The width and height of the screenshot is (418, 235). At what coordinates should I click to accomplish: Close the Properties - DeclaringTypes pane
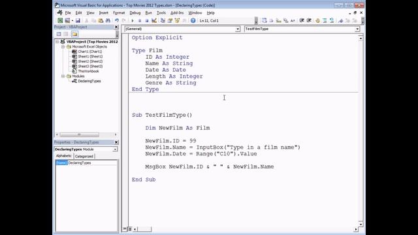pyautogui.click(x=116, y=142)
